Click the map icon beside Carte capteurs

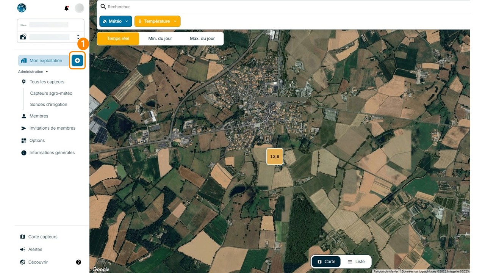(22, 237)
